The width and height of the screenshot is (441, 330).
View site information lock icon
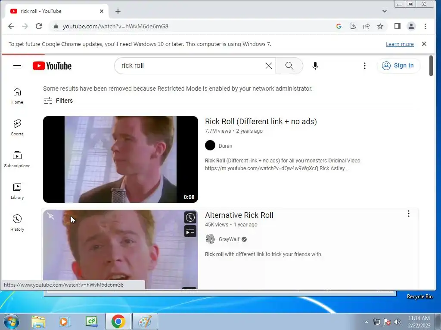(x=56, y=26)
